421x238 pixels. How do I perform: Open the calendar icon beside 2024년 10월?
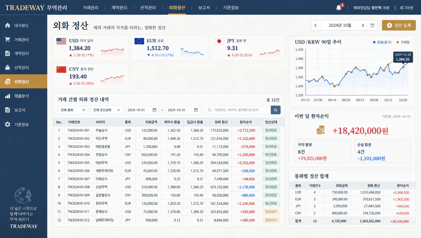[372, 25]
